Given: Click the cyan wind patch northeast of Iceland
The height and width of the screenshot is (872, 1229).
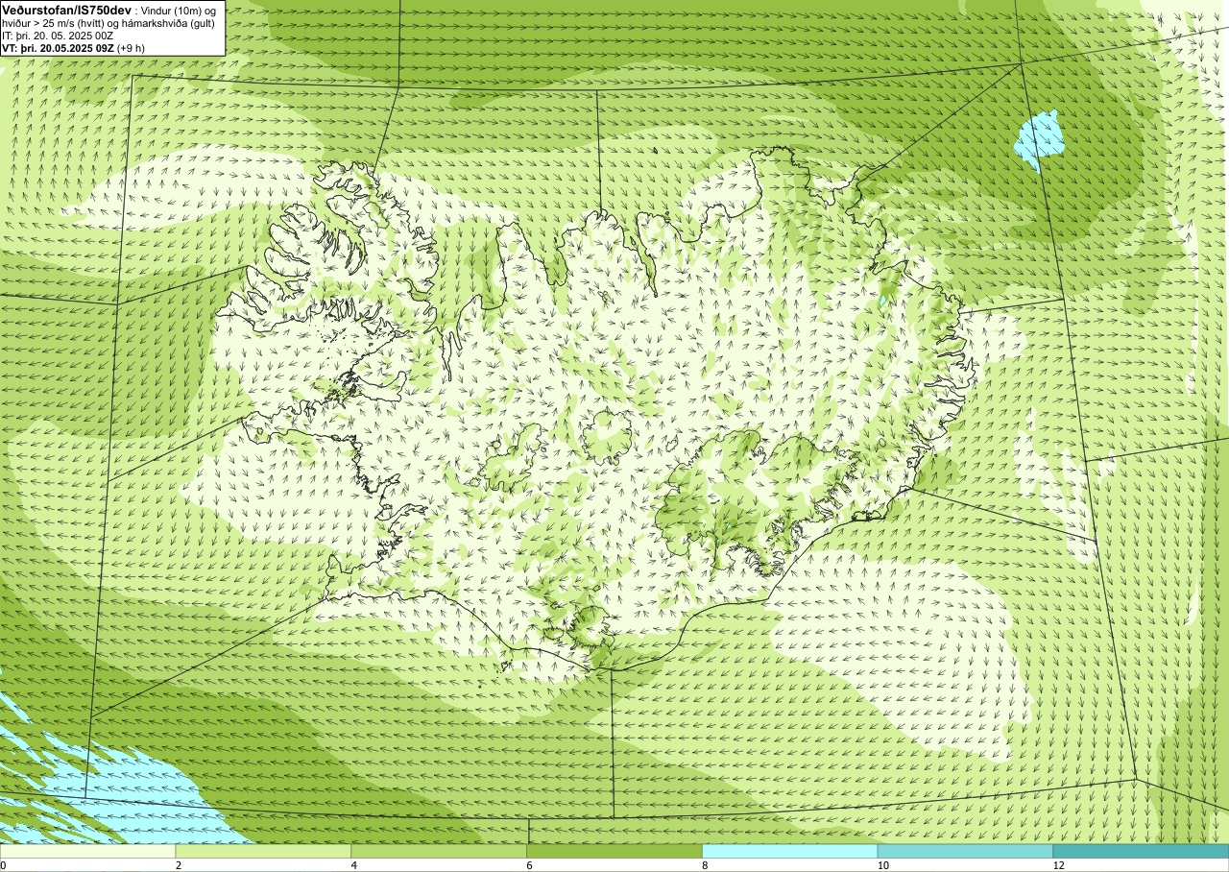Looking at the screenshot, I should coord(1039,138).
